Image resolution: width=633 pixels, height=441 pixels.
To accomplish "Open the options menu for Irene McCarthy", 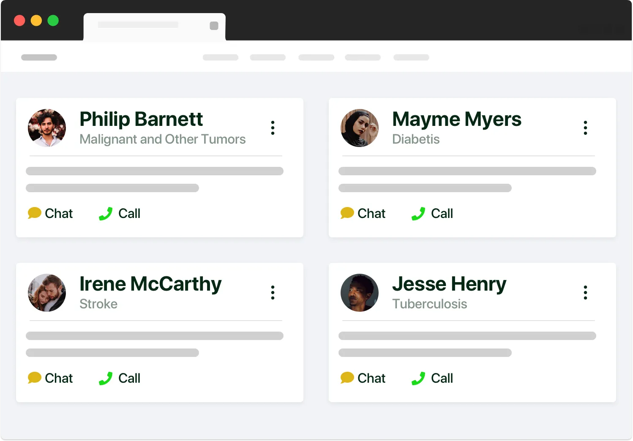I will click(273, 292).
